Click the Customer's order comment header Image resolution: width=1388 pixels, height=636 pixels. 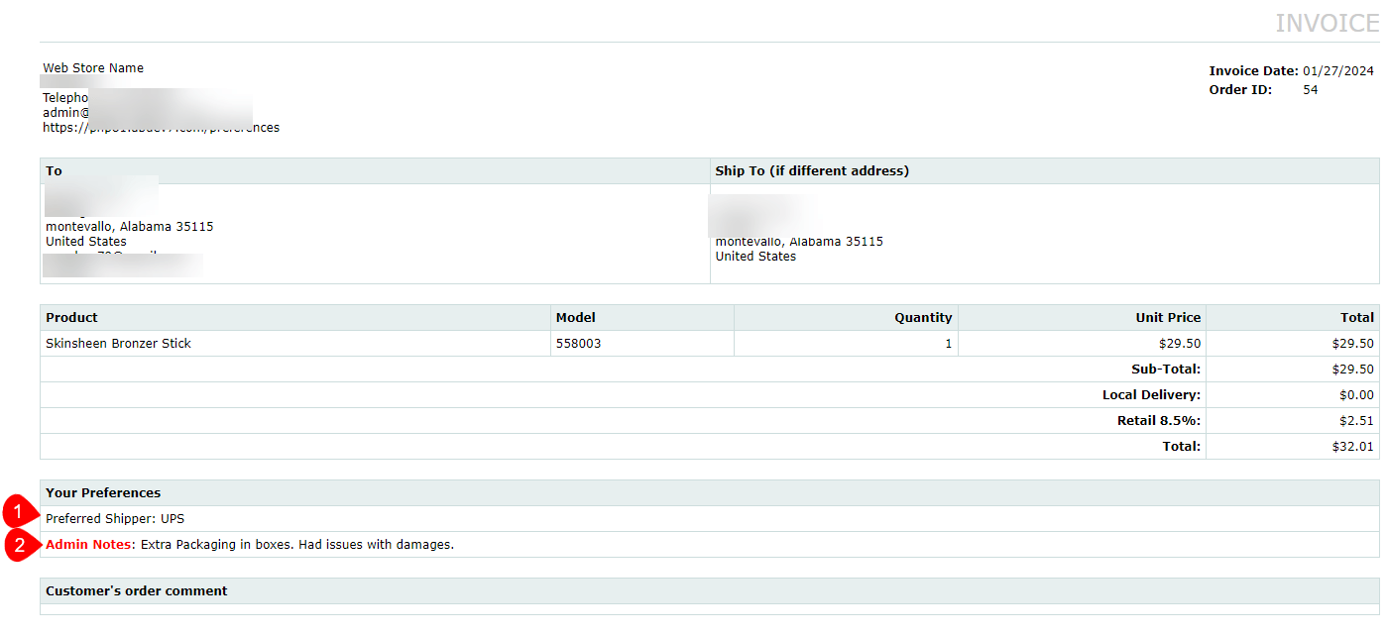coord(137,591)
